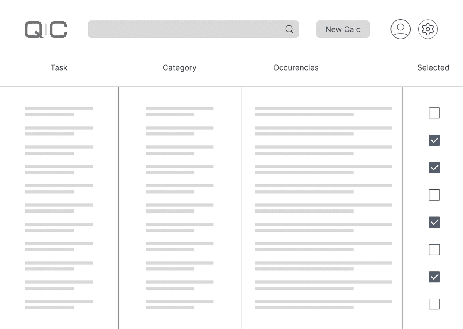Click the Category column header
This screenshot has height=329, width=463.
coord(179,68)
